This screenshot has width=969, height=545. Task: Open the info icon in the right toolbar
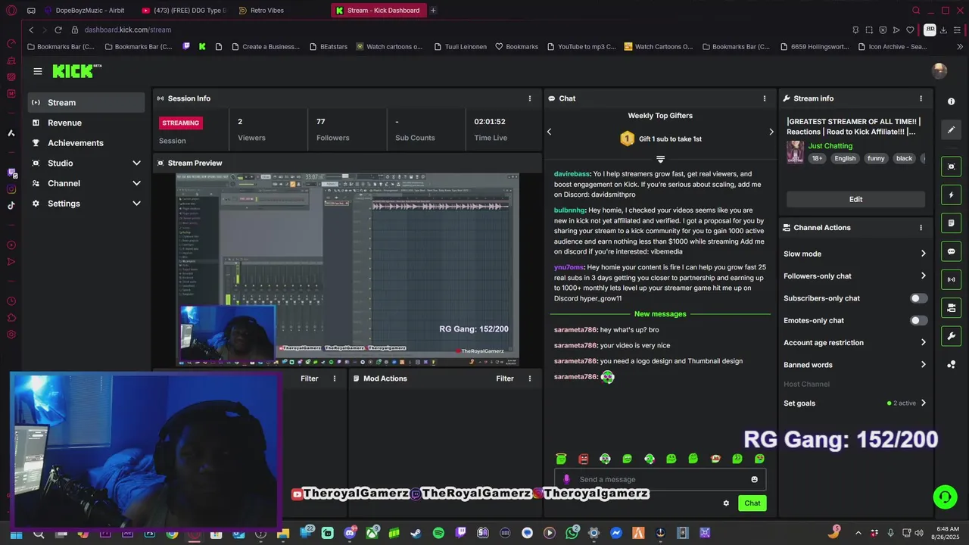(x=952, y=101)
